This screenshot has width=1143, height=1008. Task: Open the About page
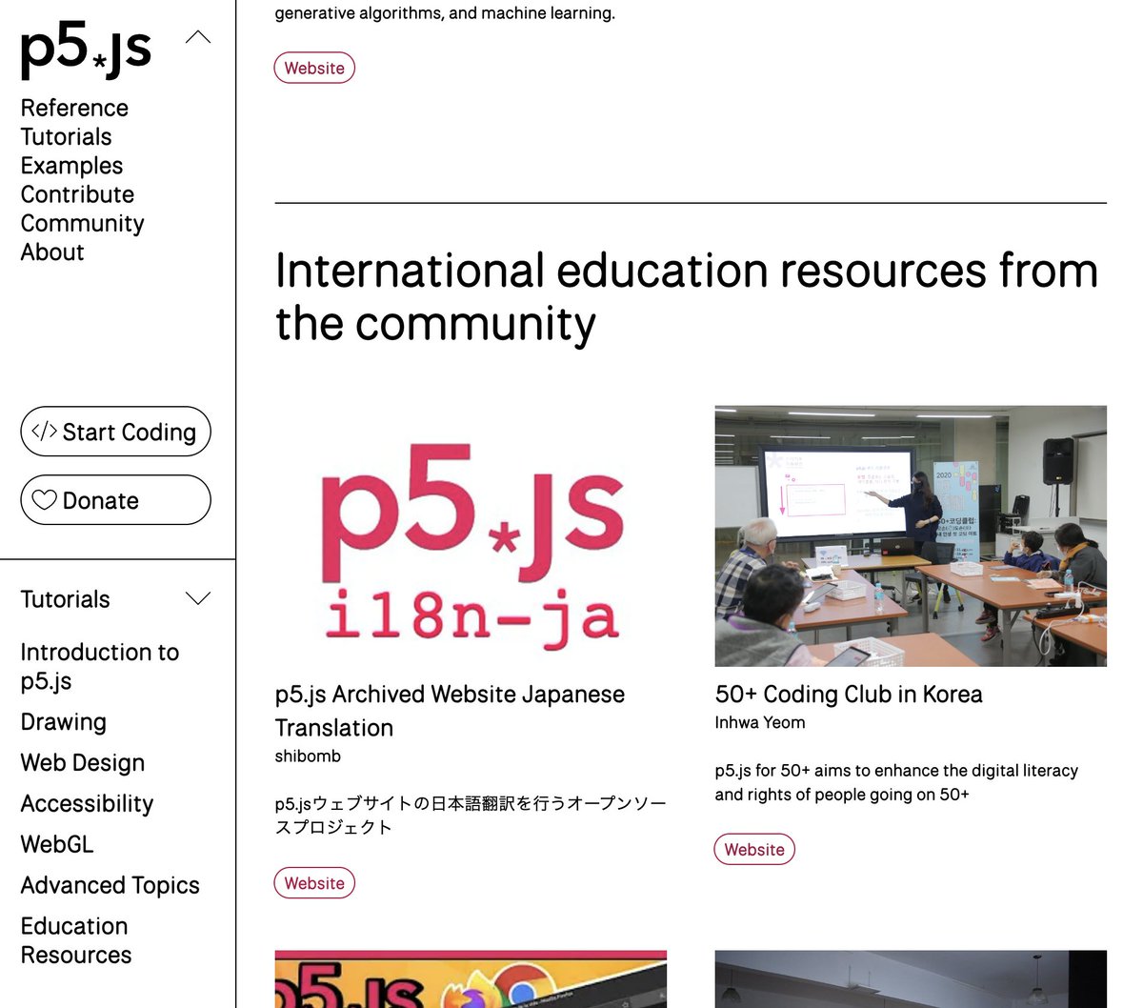tap(52, 252)
